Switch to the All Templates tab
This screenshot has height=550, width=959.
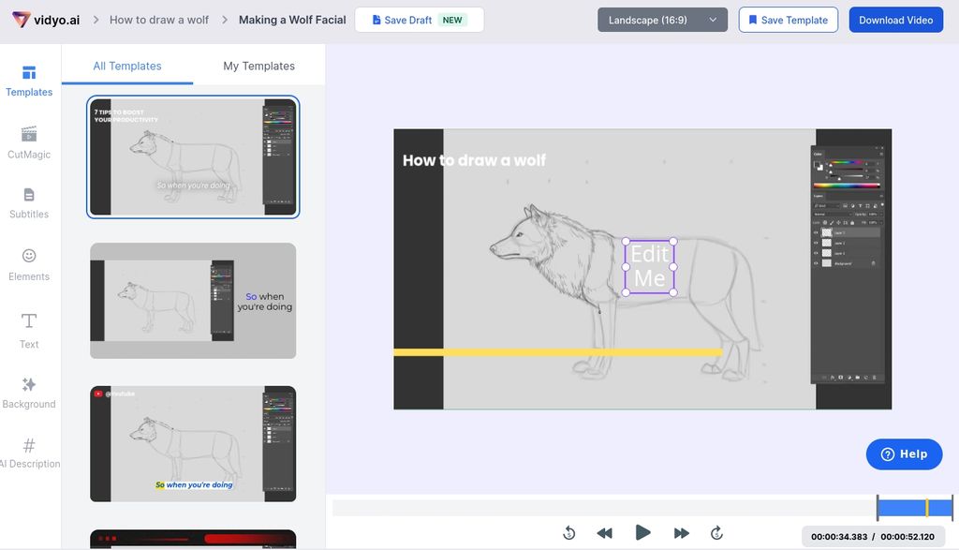(x=128, y=66)
